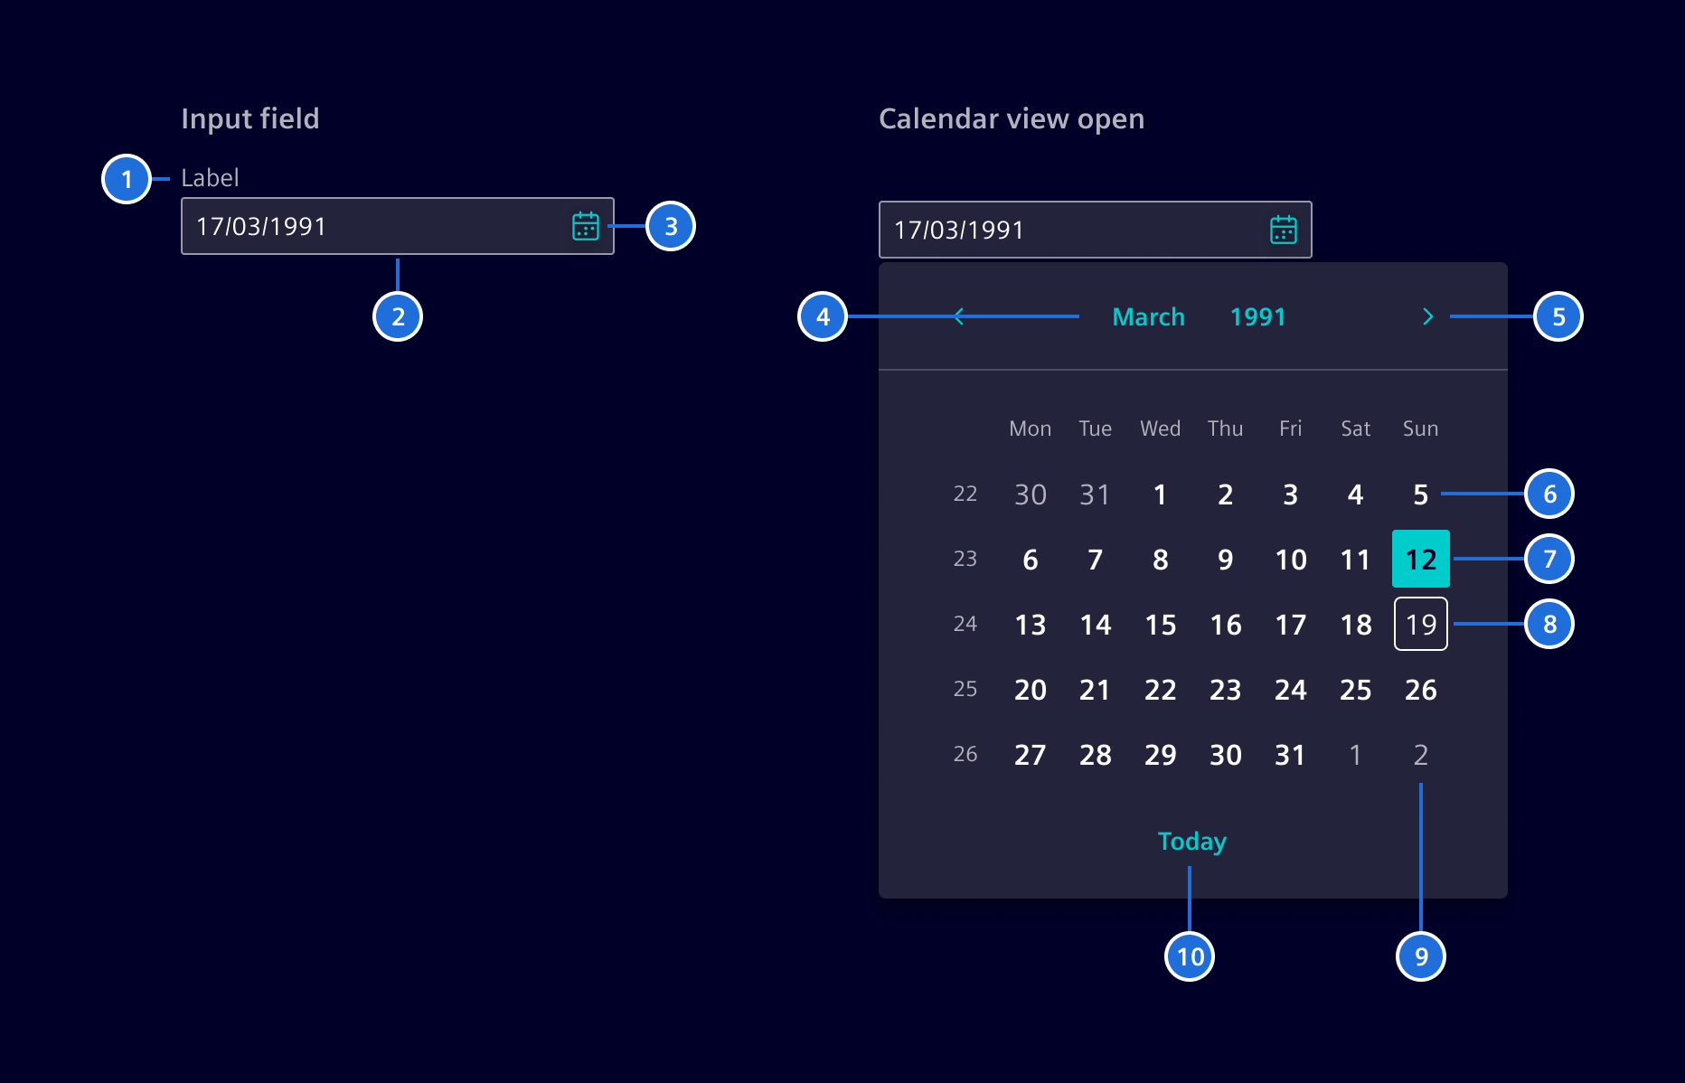Click numbered marker 10 below the Today button
The width and height of the screenshot is (1685, 1083).
1190,956
